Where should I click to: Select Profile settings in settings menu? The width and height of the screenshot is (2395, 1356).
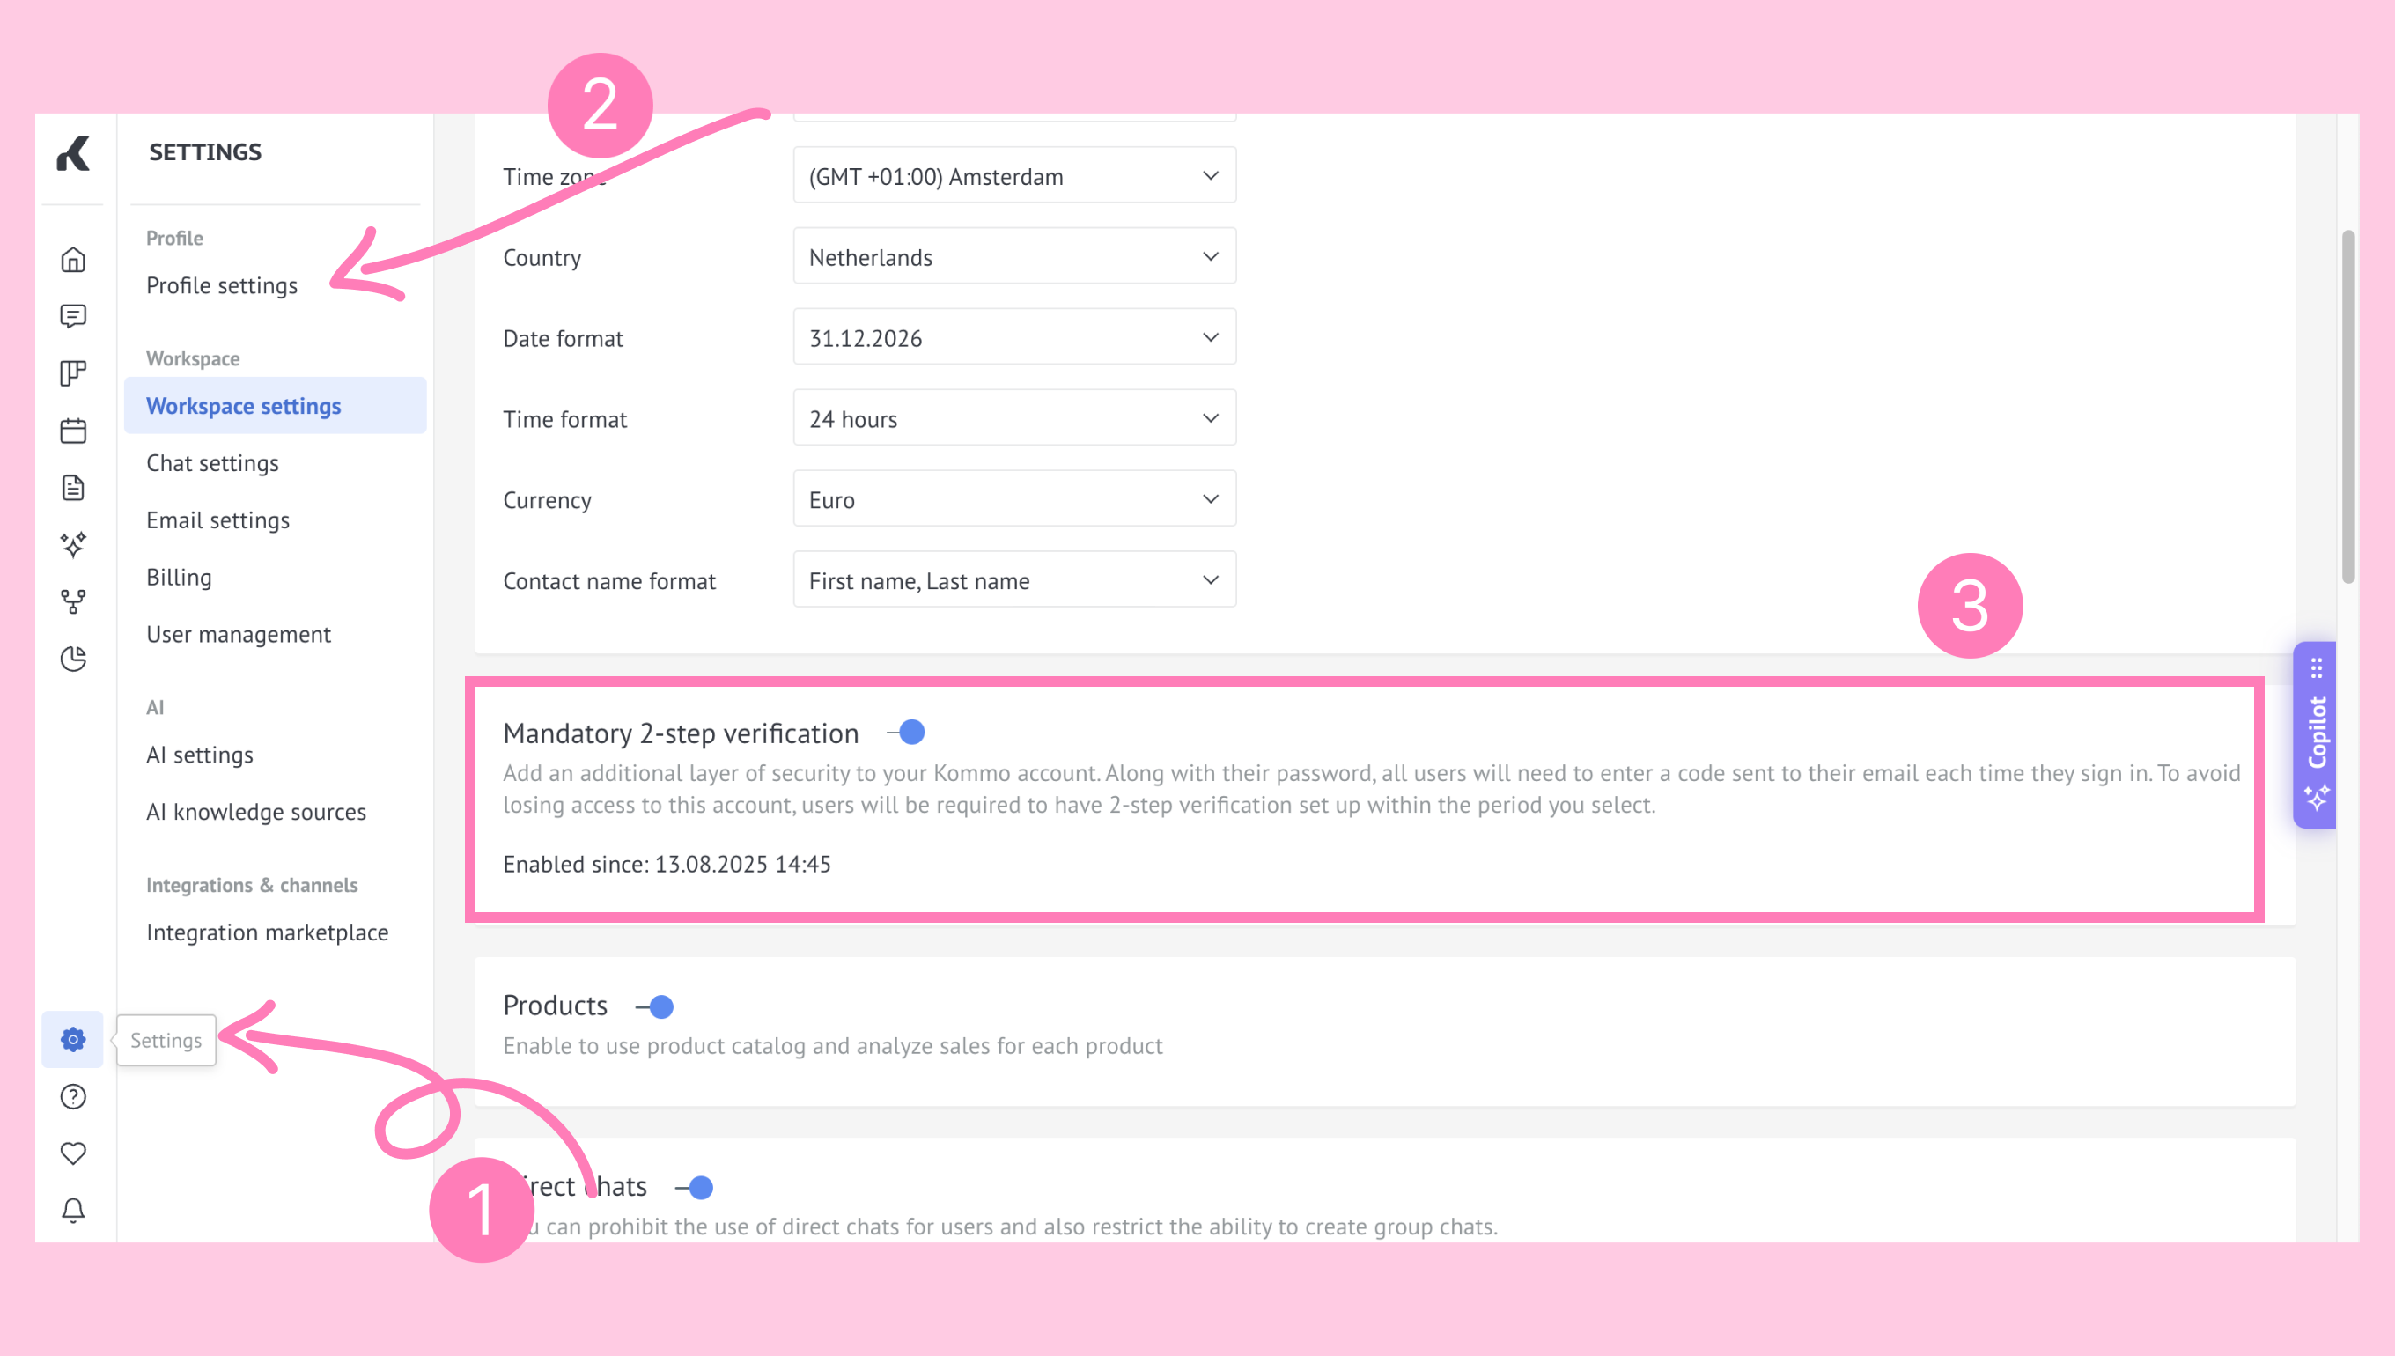(x=222, y=285)
